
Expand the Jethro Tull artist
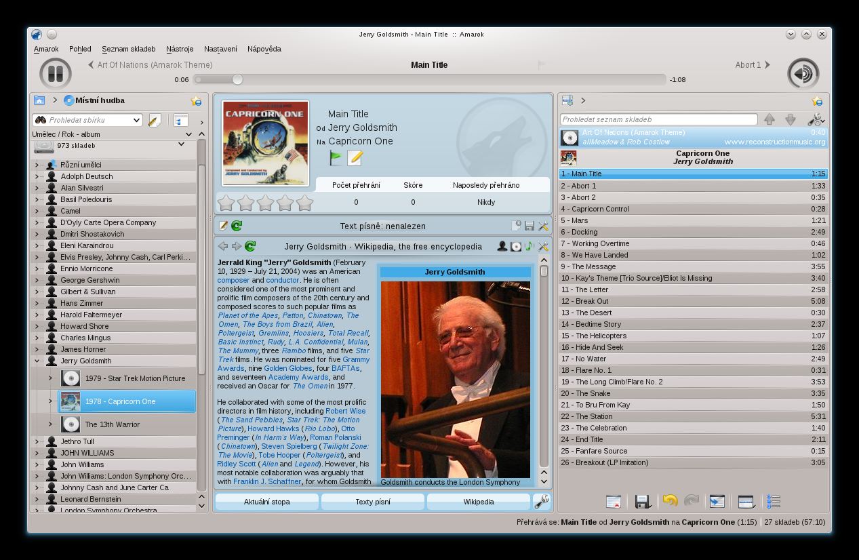coord(37,441)
